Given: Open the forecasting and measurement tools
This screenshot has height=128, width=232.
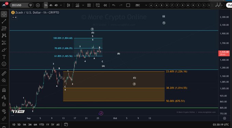Looking at the screenshot, I should [4, 42].
